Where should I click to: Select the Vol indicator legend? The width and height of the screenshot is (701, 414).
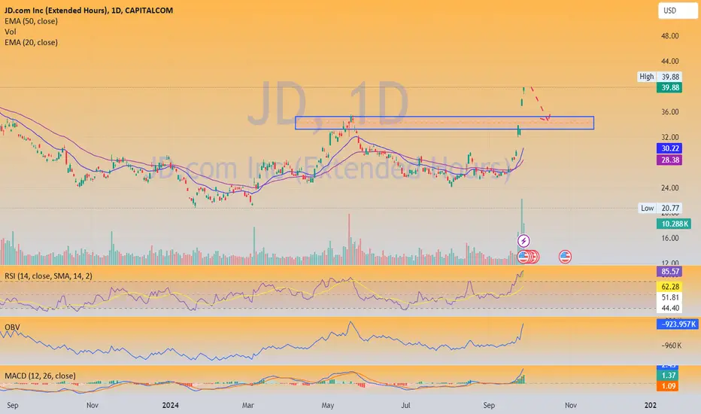click(x=11, y=32)
